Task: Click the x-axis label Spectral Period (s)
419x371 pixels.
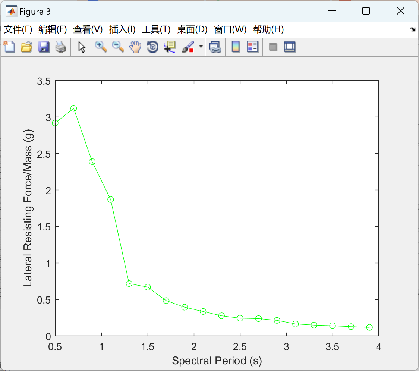Action: tap(217, 361)
